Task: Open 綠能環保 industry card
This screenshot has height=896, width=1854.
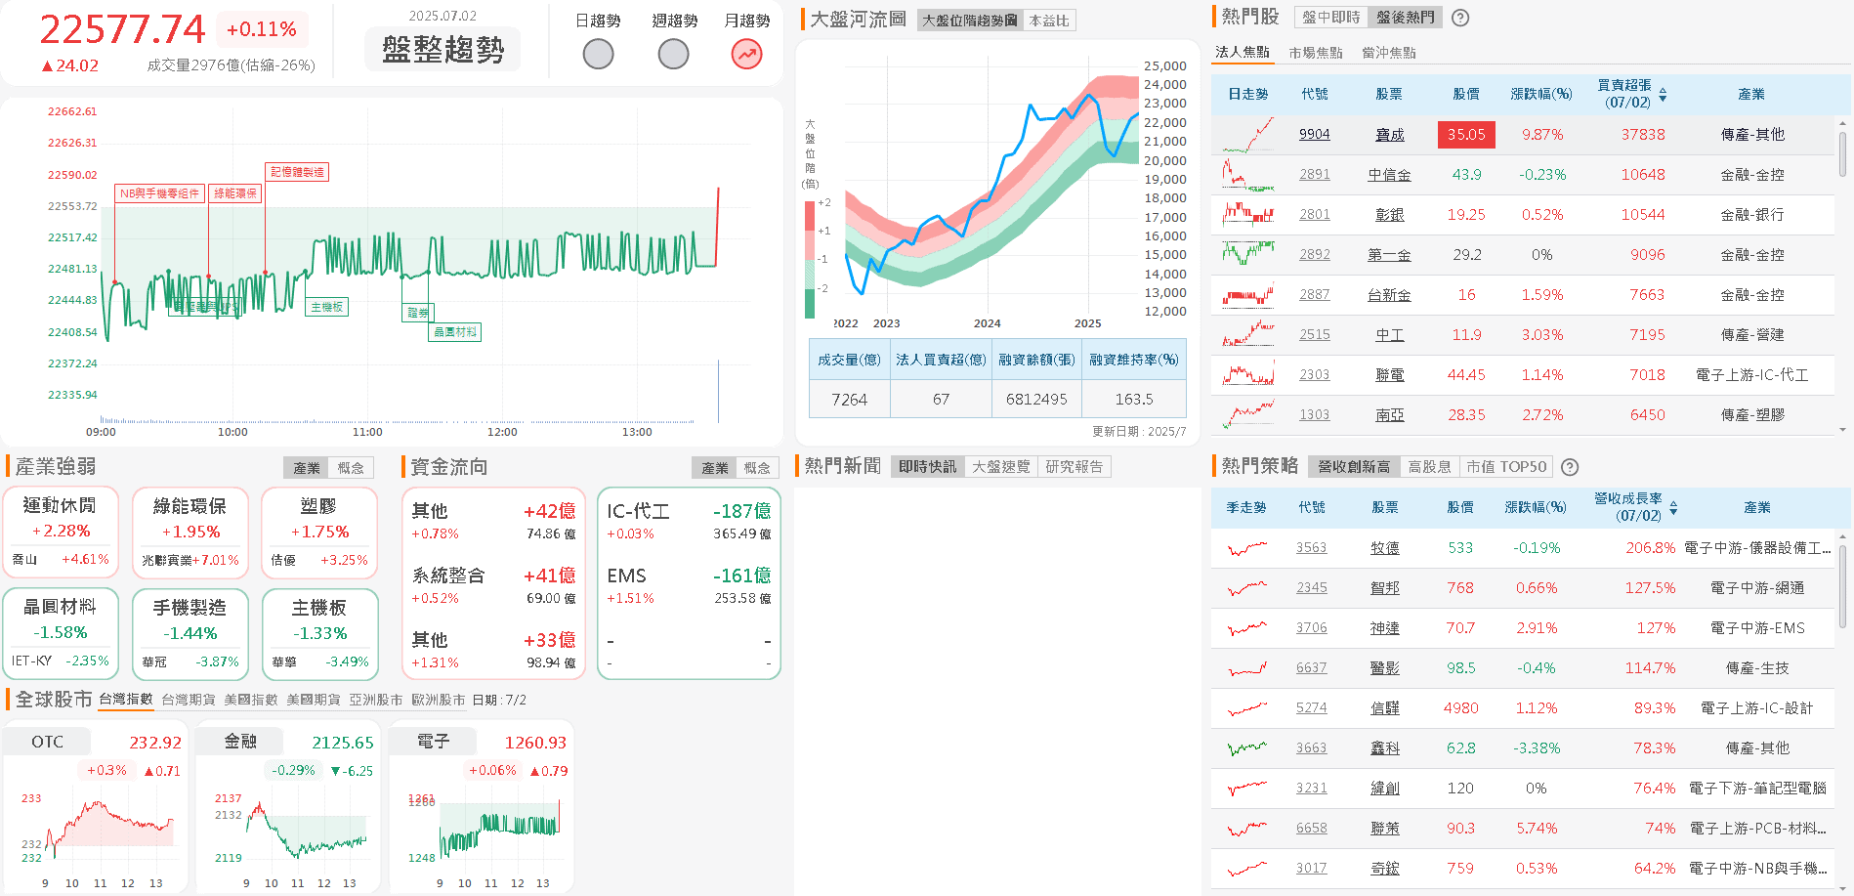Action: tap(190, 533)
